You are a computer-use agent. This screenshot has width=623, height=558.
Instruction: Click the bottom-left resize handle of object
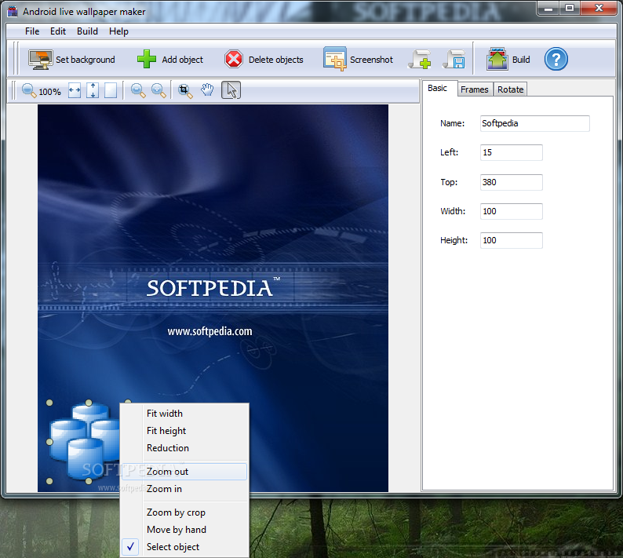[49, 481]
